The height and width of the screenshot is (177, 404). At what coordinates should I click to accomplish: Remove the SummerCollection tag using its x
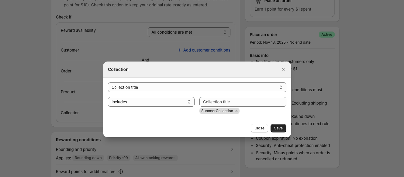(237, 111)
